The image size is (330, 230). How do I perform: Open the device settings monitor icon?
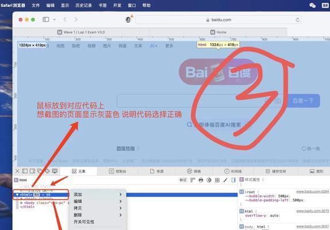(55, 171)
